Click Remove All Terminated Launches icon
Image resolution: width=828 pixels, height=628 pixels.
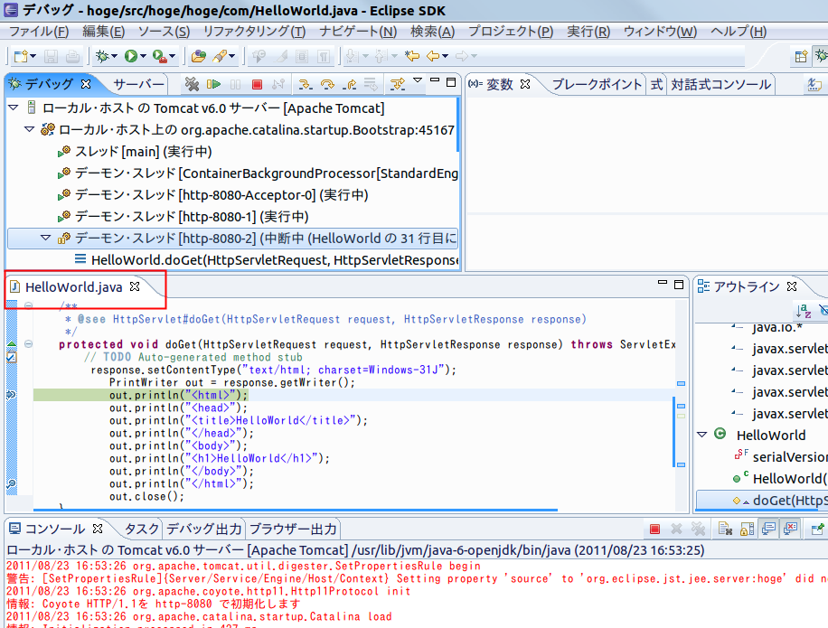192,84
